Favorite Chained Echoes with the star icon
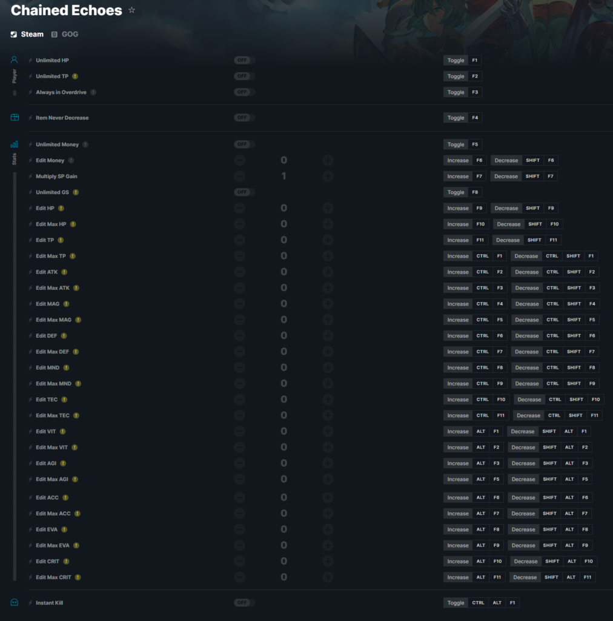Screen dimensions: 613x621 coord(131,10)
